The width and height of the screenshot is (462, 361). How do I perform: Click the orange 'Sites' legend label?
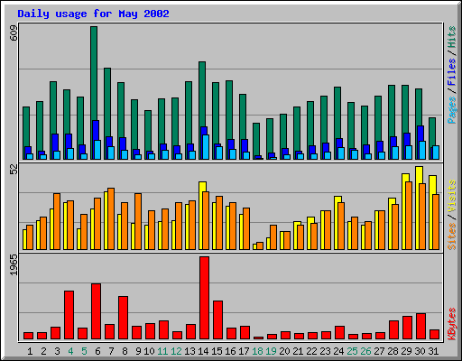click(x=452, y=236)
